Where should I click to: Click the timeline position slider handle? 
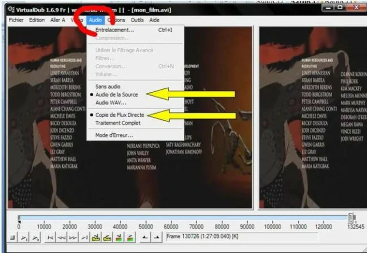click(352, 218)
